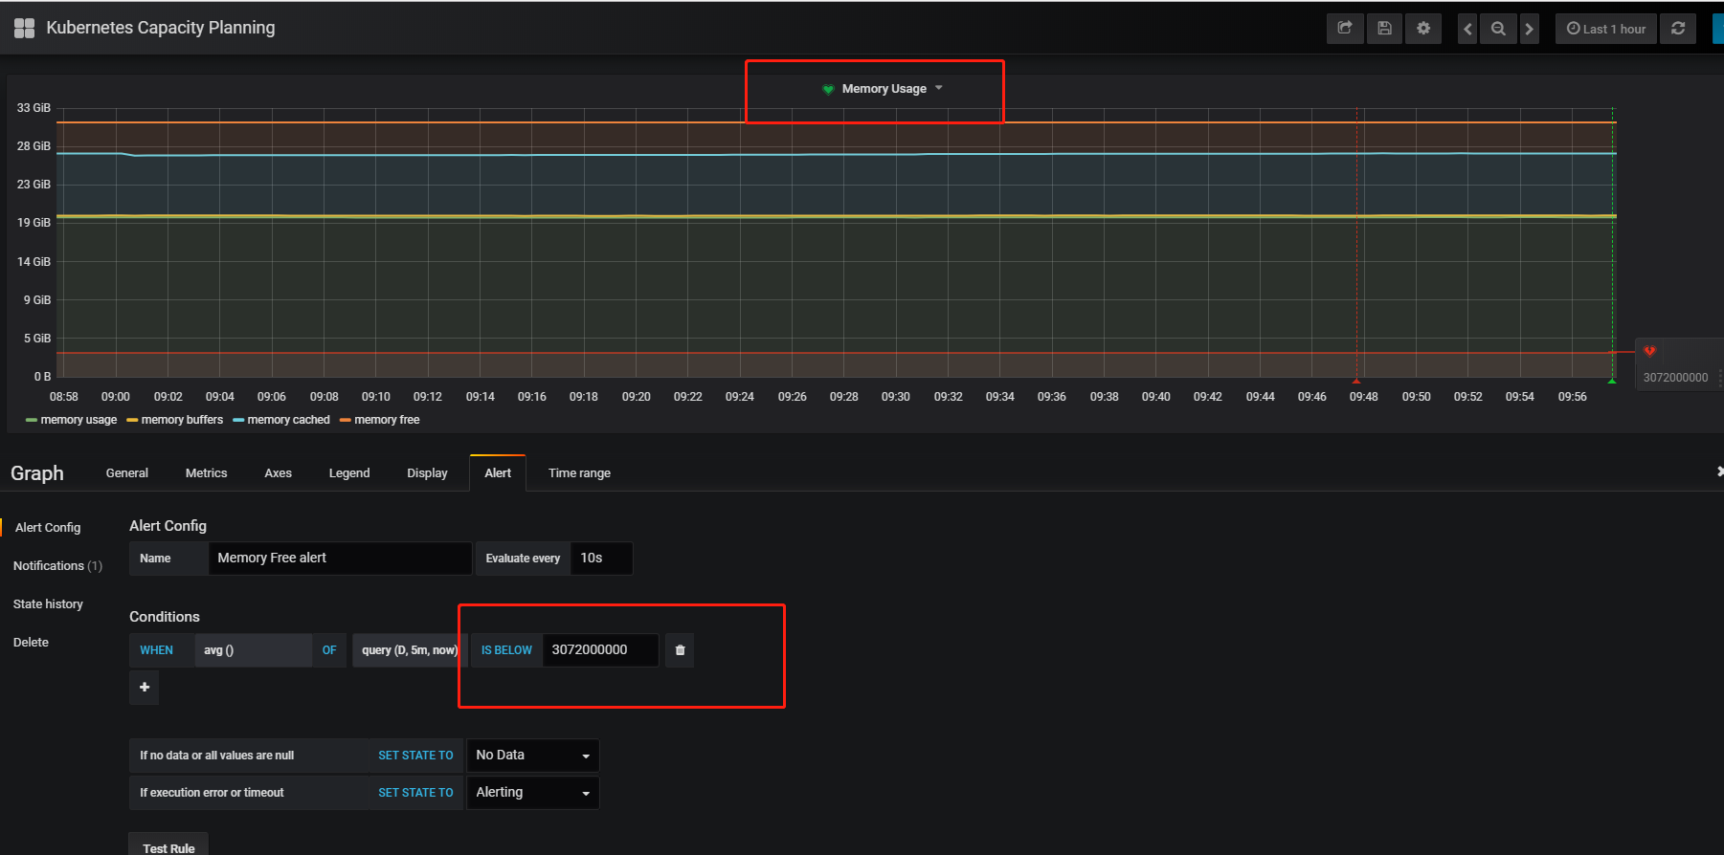Select the Alert tab
The width and height of the screenshot is (1724, 855).
tap(498, 473)
